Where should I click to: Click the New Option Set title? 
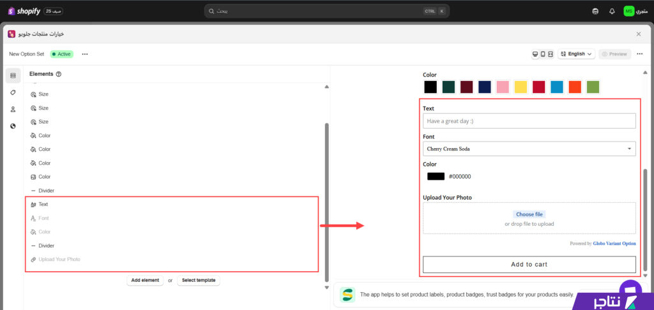pos(27,54)
